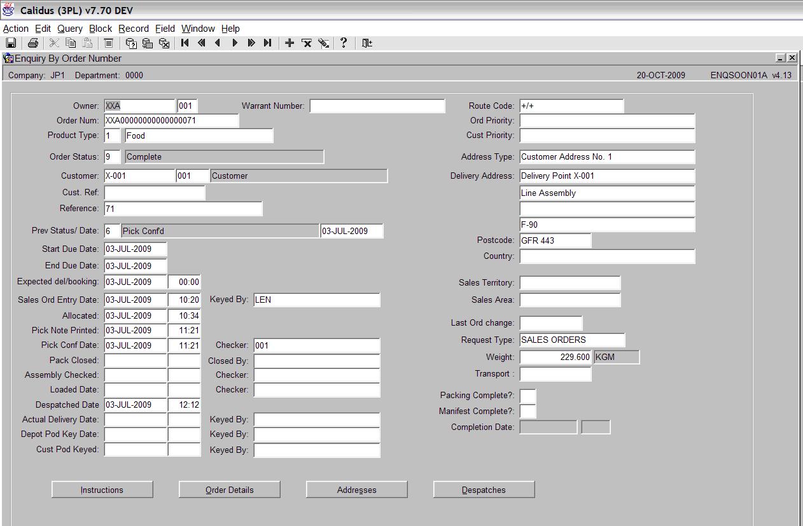Click the Calidus application title bar icon
The height and width of the screenshot is (526, 803).
pos(9,11)
